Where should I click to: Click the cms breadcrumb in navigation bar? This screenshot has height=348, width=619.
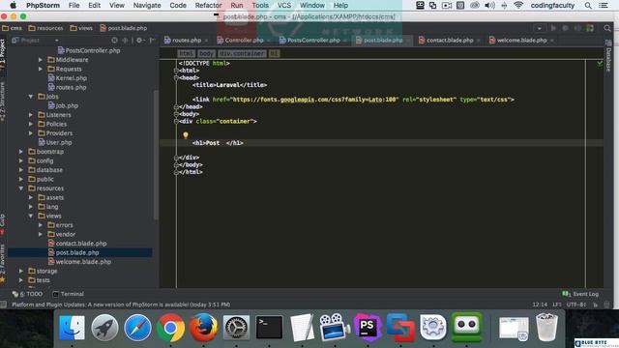pyautogui.click(x=12, y=28)
